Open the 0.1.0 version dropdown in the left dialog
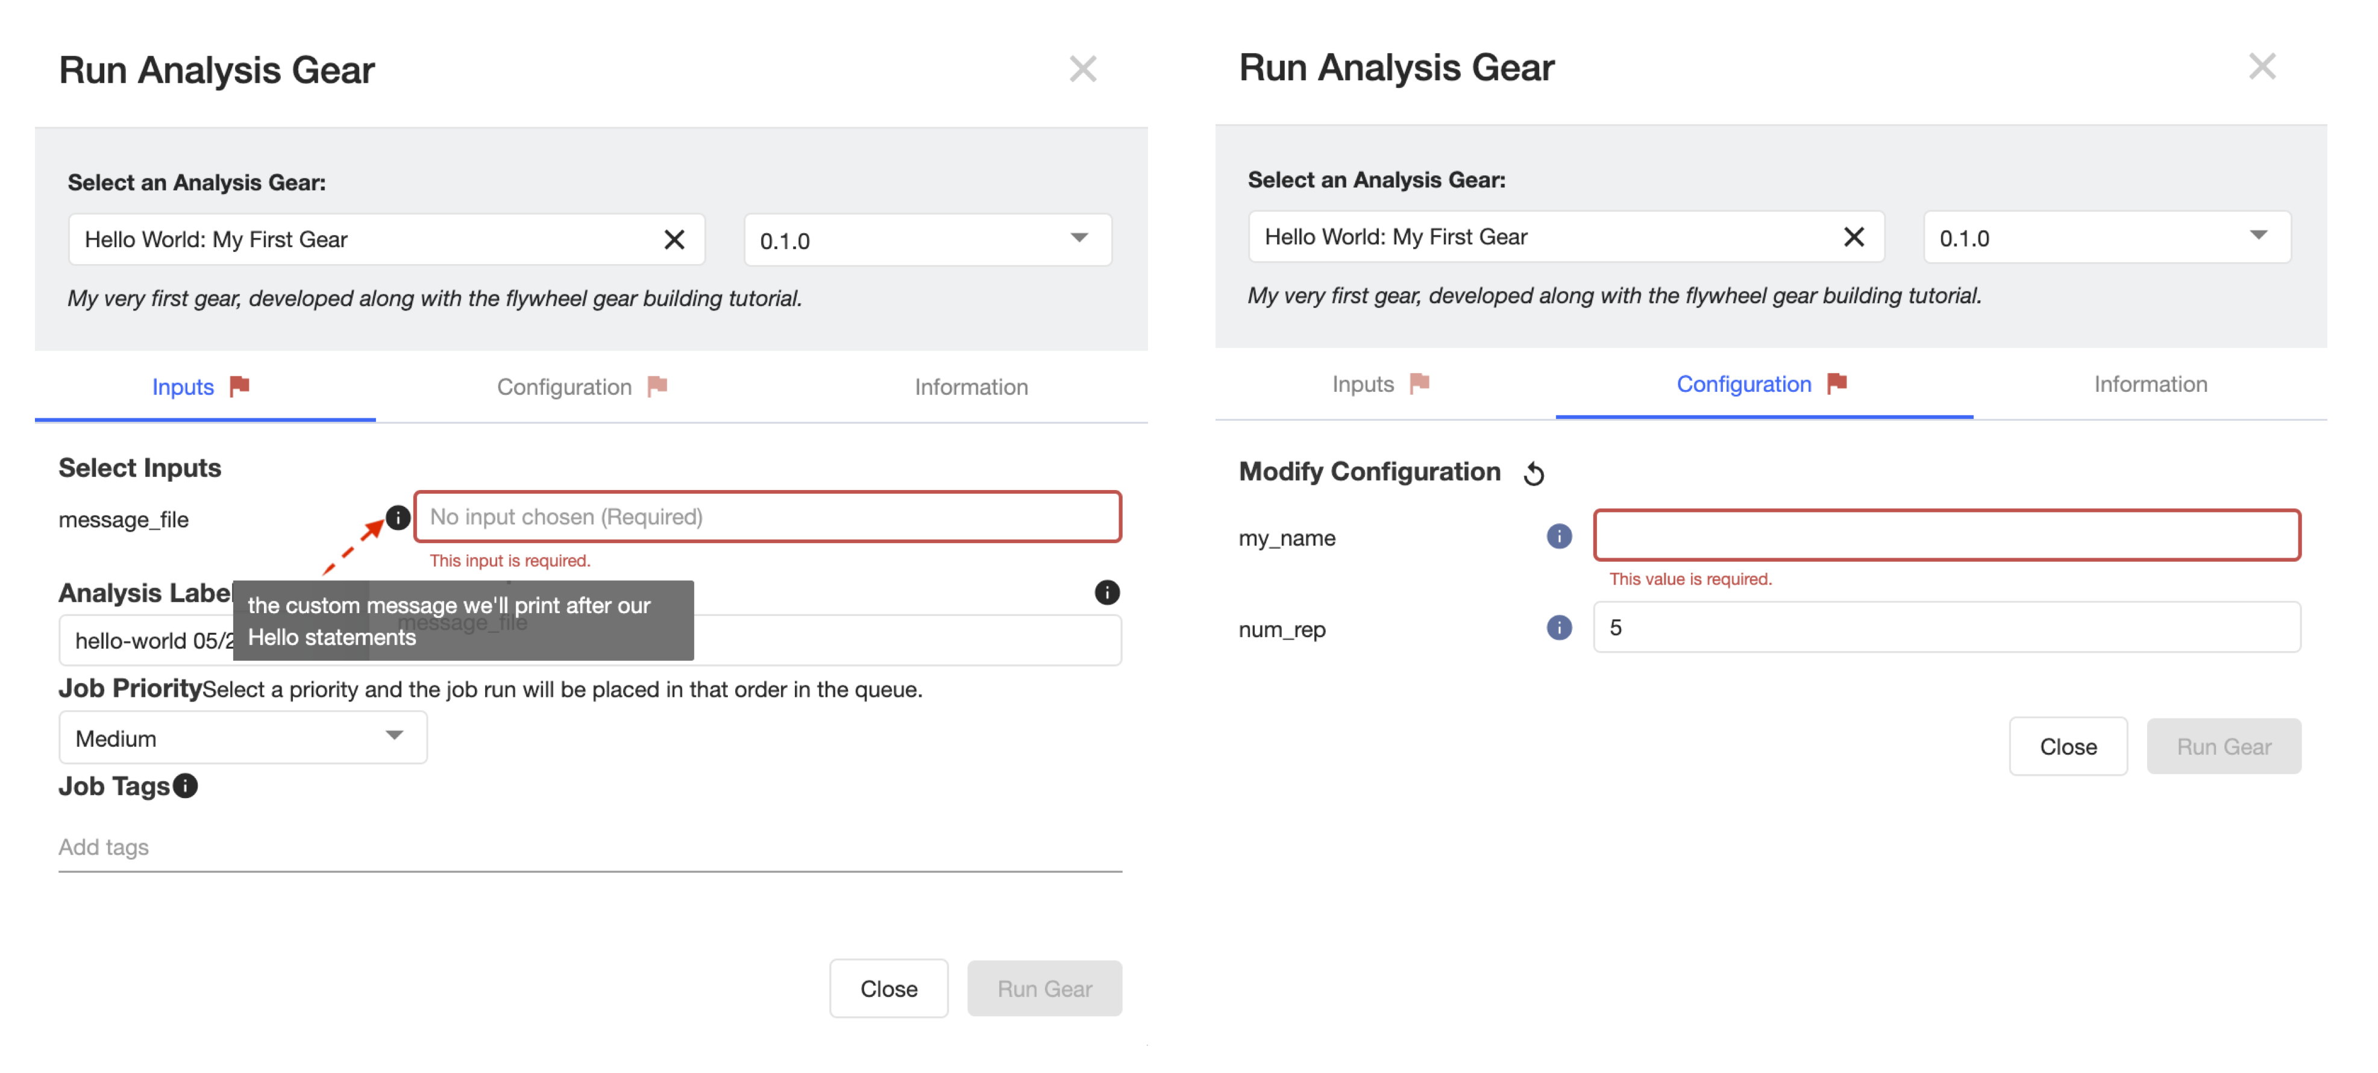The height and width of the screenshot is (1073, 2378). pyautogui.click(x=927, y=240)
